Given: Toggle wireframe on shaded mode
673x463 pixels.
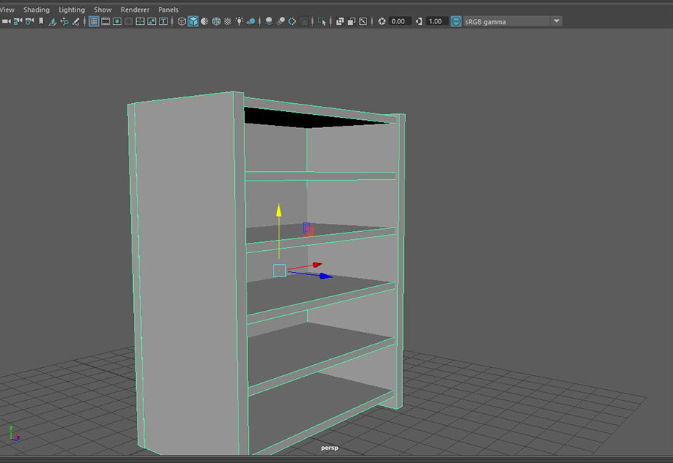Looking at the screenshot, I should (x=217, y=21).
